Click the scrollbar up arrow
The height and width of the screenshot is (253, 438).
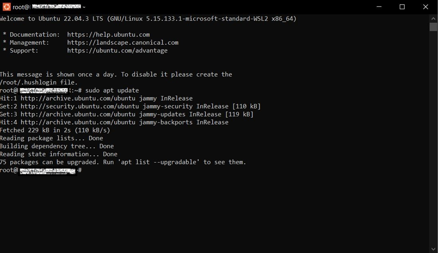coord(433,19)
